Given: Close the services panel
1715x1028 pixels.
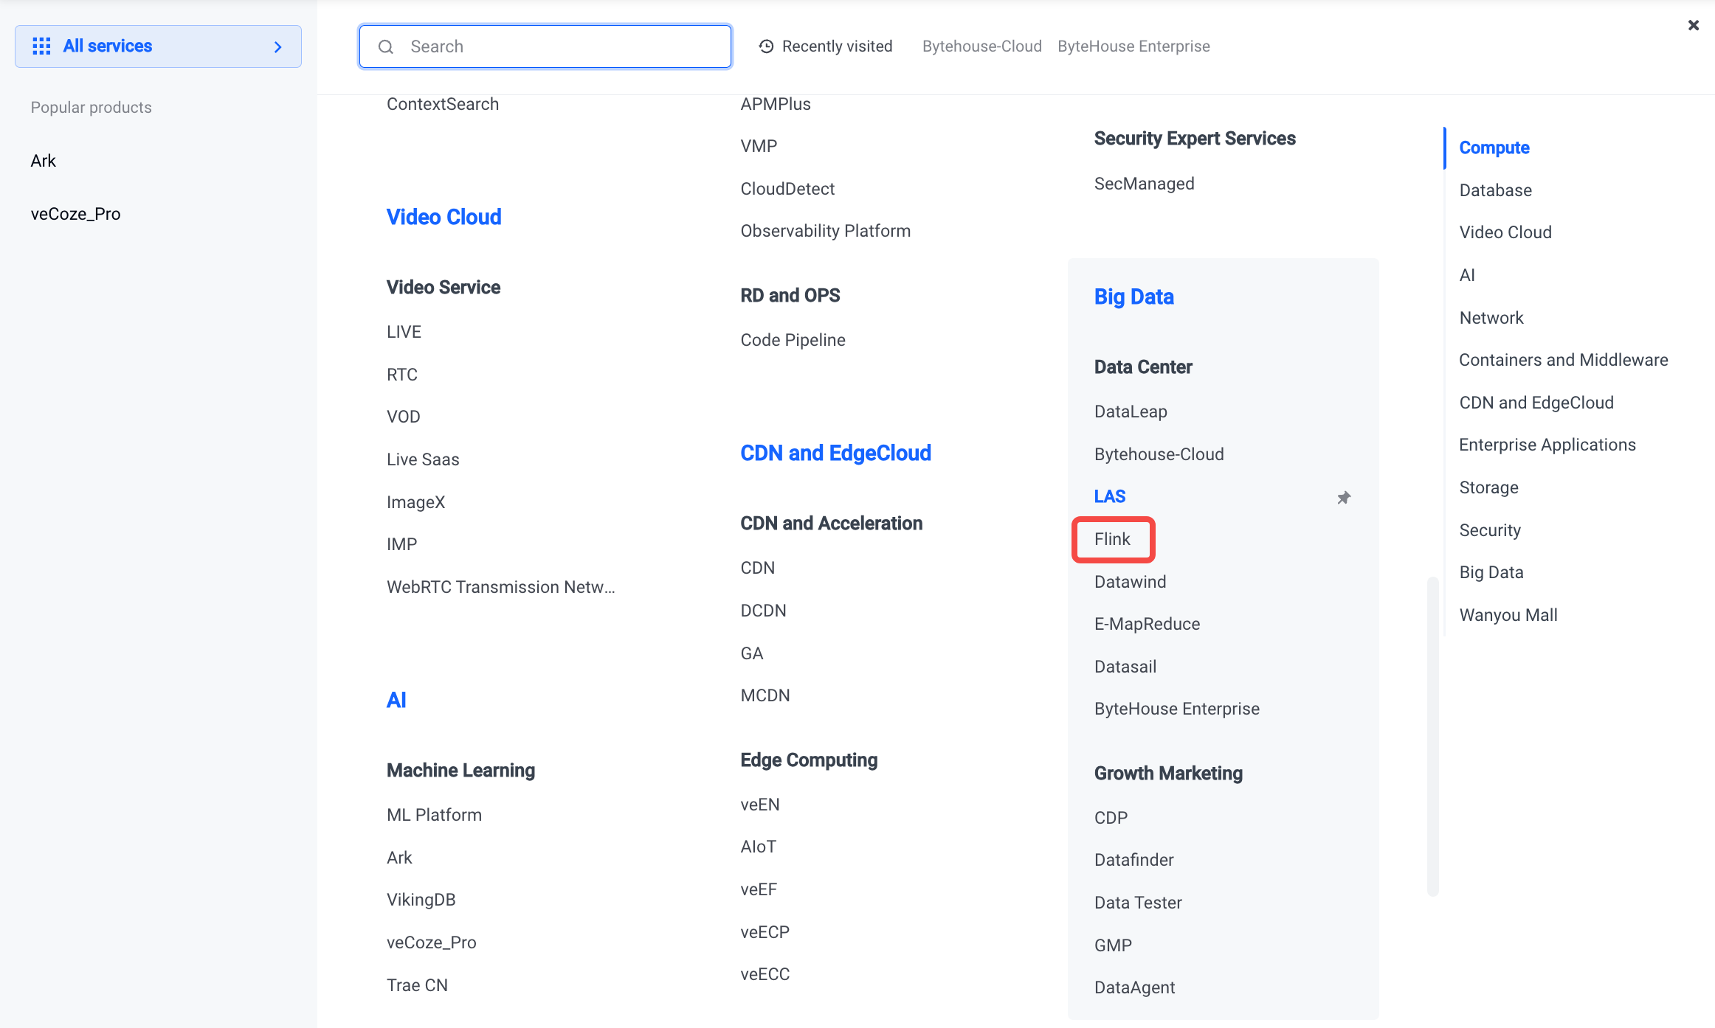Looking at the screenshot, I should [x=1694, y=25].
